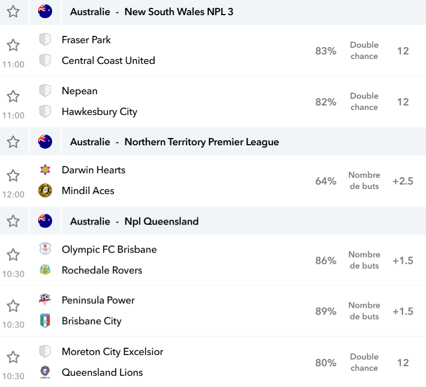Star the Peninsula Power vs Brisbane City match
Image resolution: width=426 pixels, height=387 pixels.
(13, 306)
